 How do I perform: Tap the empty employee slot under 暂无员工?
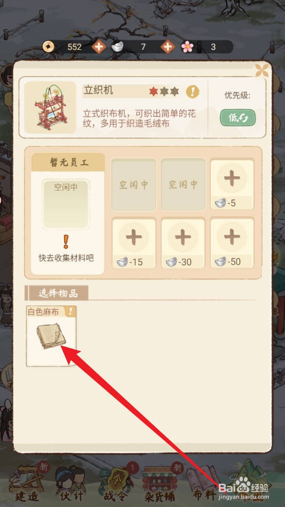[65, 205]
